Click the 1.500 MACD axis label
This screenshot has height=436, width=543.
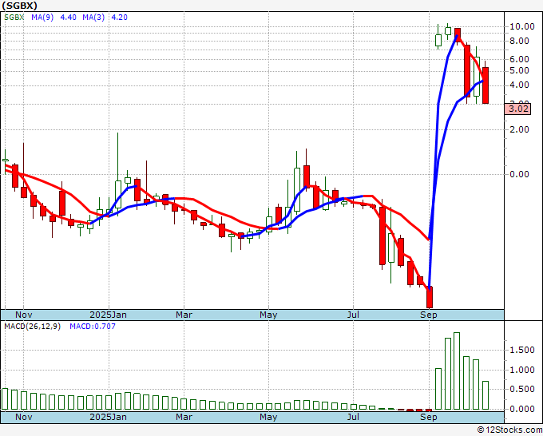pyautogui.click(x=522, y=350)
